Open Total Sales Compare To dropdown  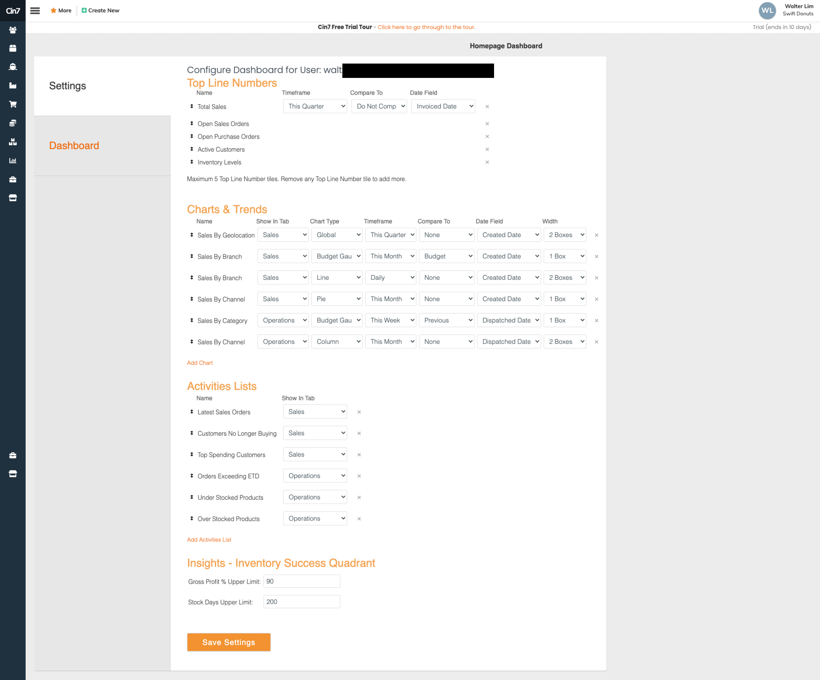pos(379,106)
